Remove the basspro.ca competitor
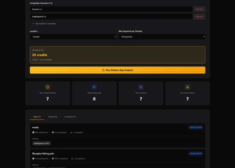 [199, 9]
